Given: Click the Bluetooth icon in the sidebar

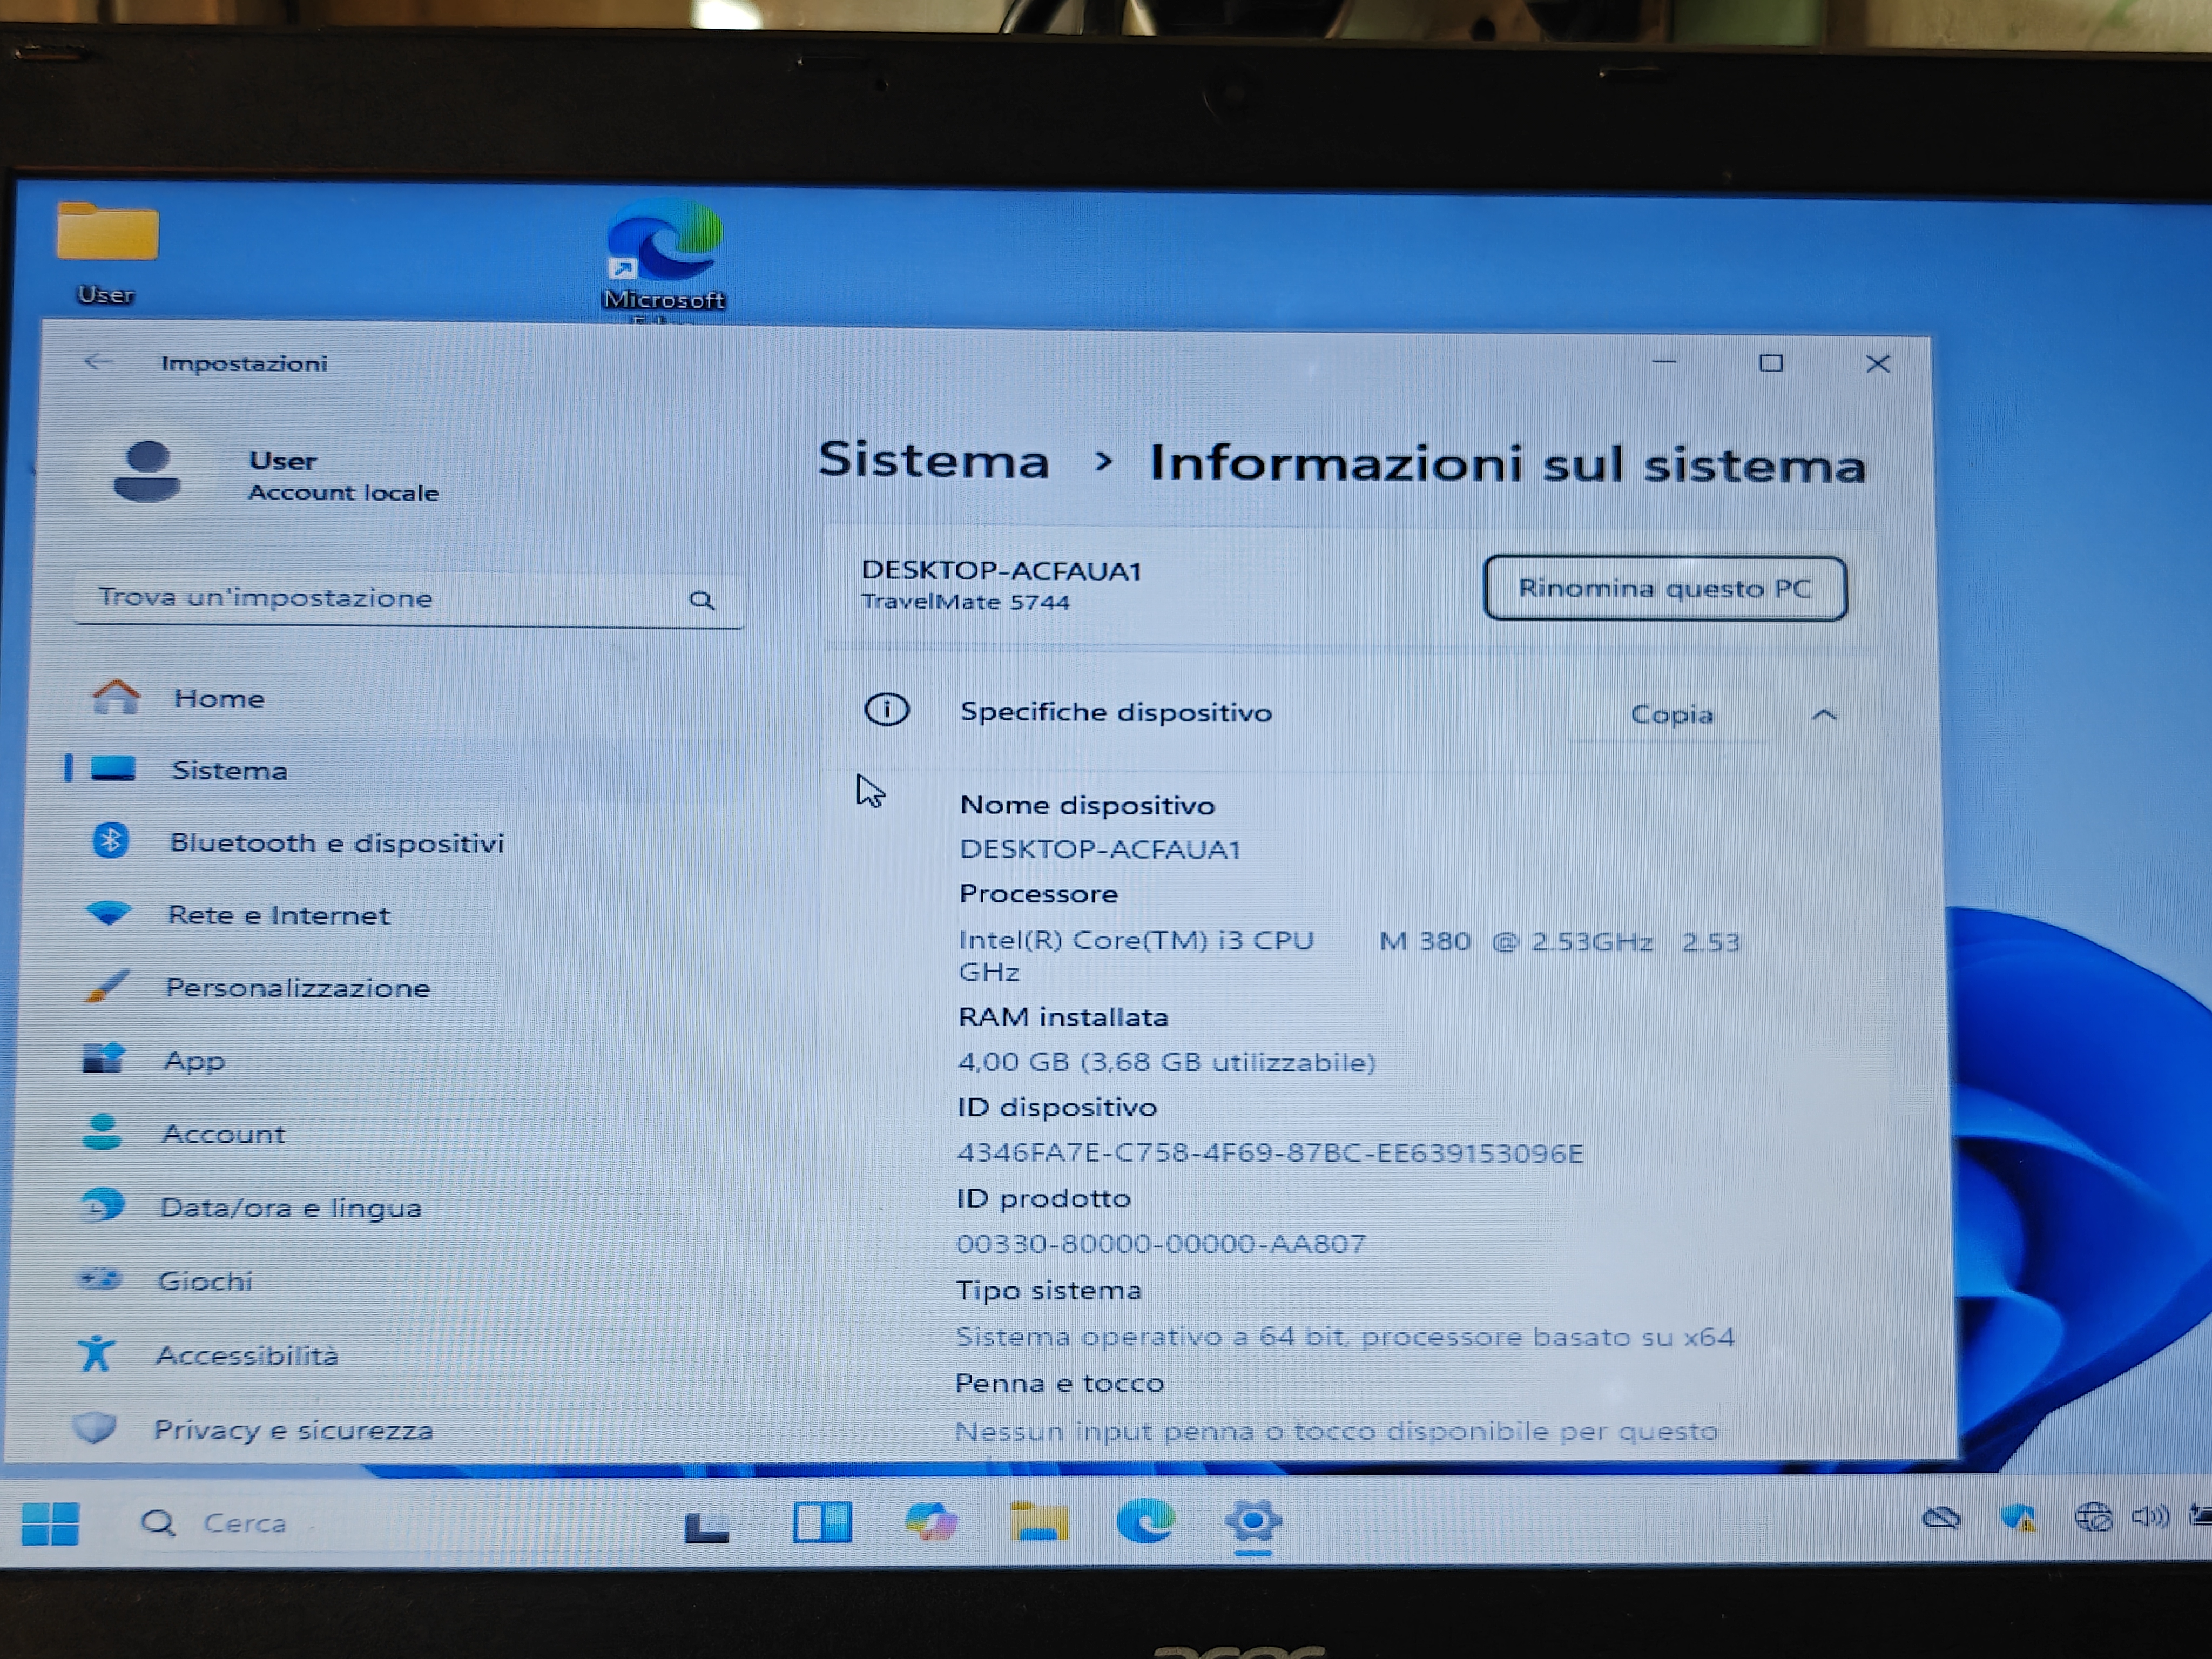Looking at the screenshot, I should coord(111,840).
